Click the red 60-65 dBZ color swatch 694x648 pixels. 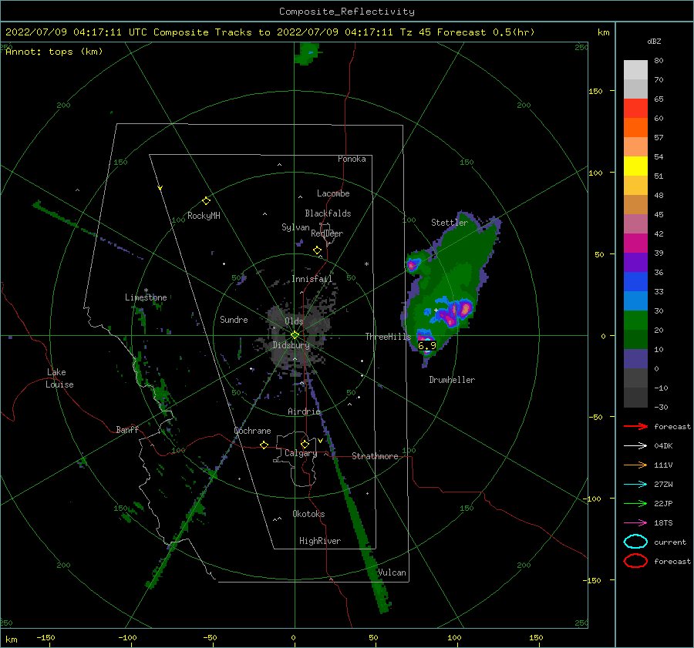tap(635, 109)
